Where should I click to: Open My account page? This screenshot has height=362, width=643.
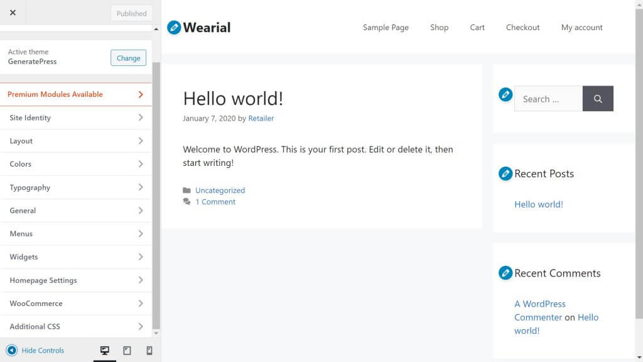(582, 28)
